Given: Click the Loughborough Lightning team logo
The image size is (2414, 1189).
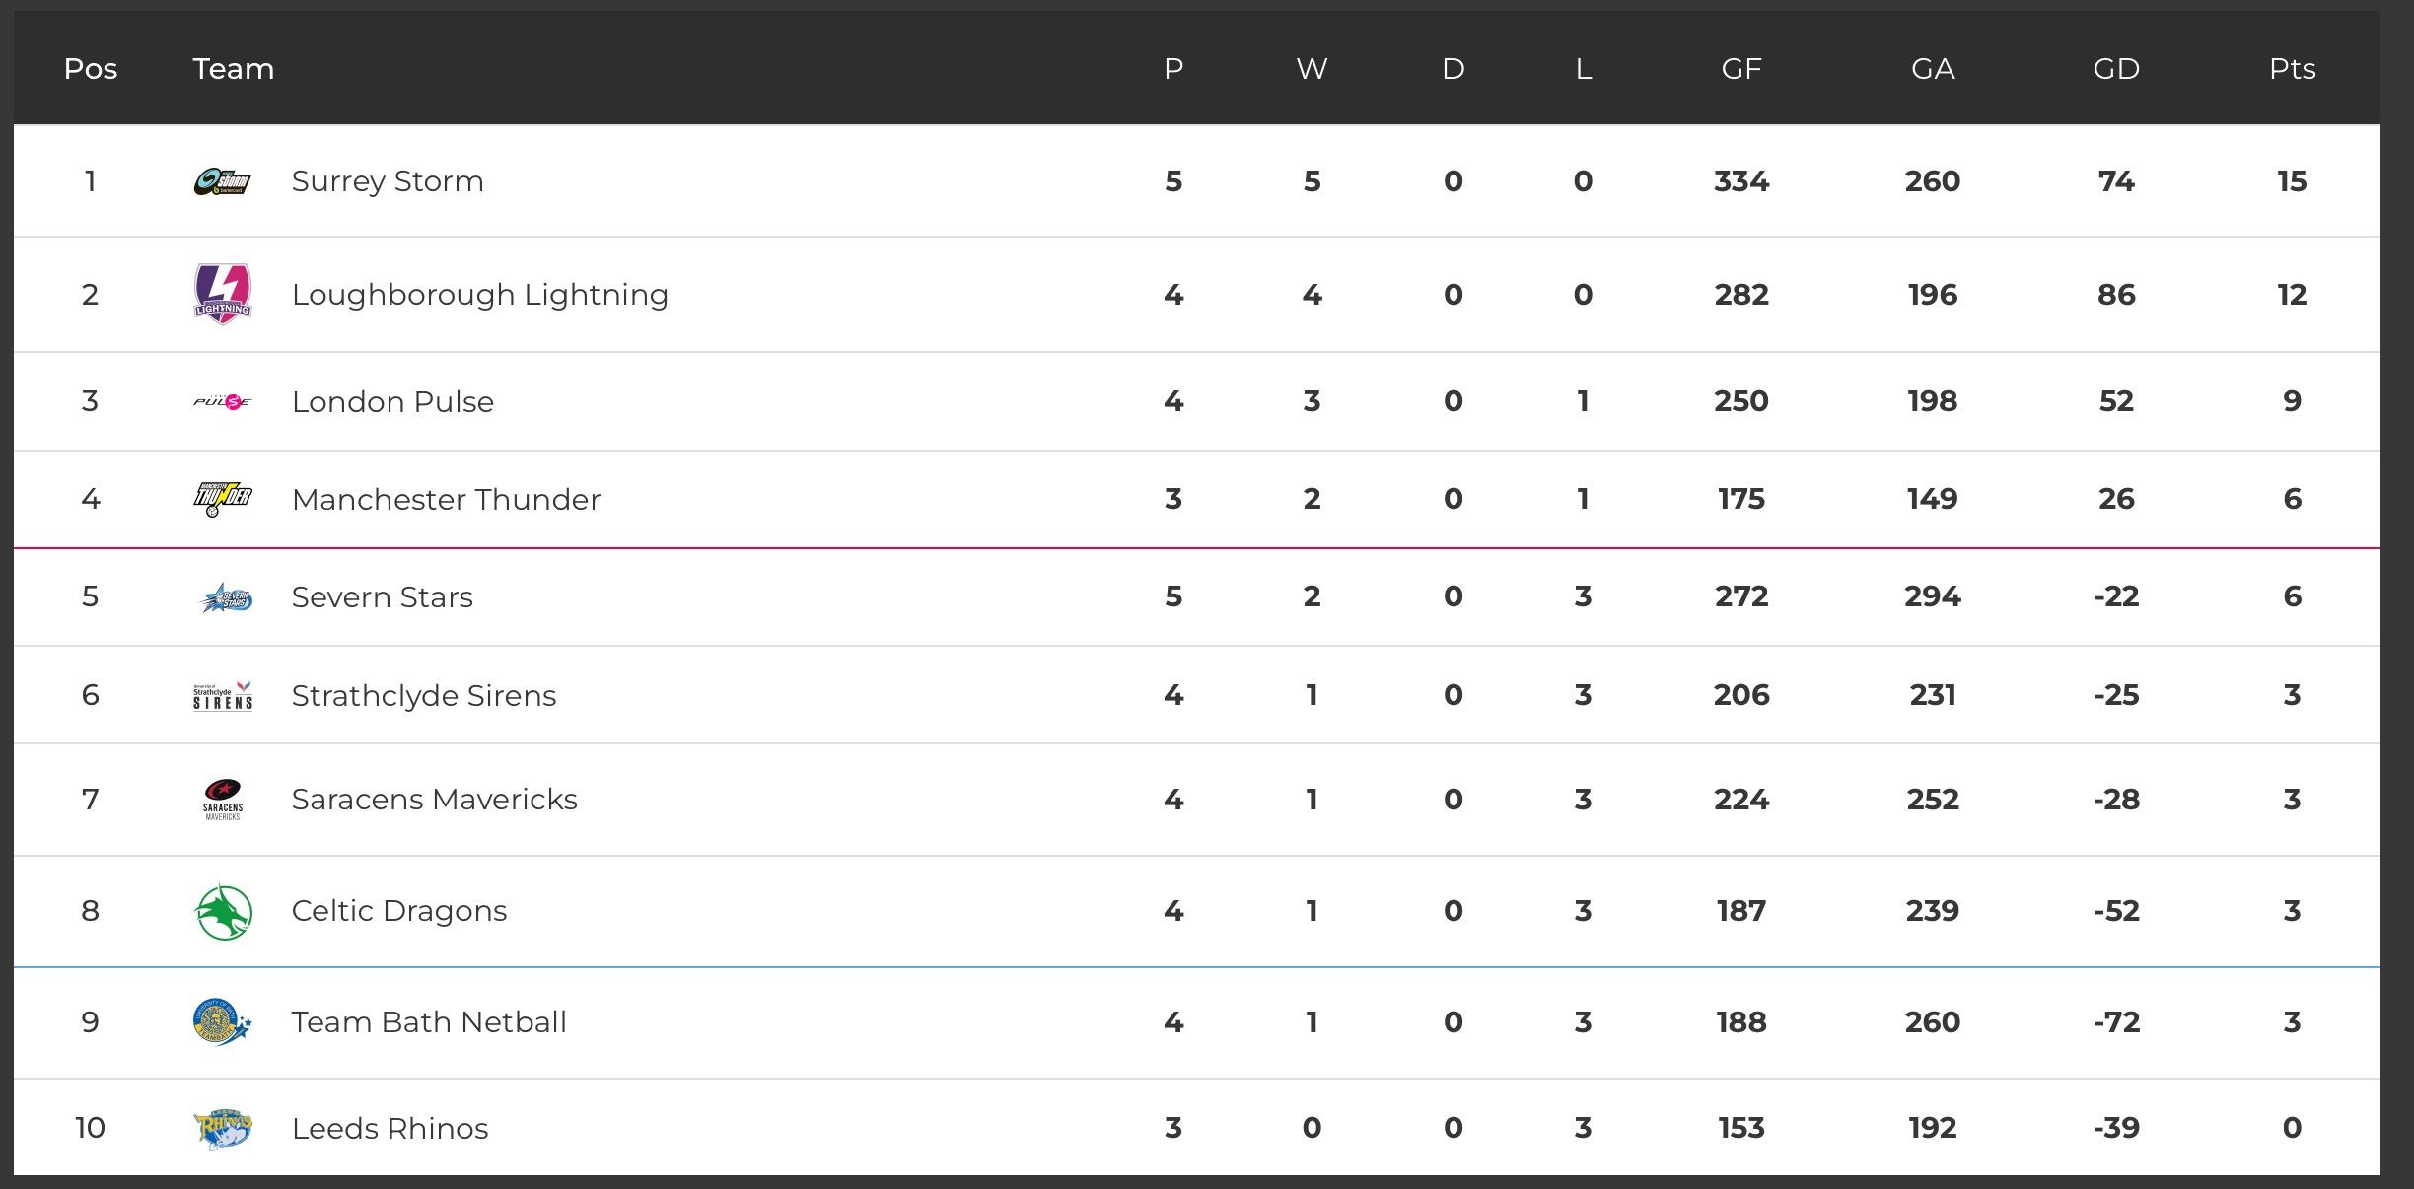Looking at the screenshot, I should coord(222,294).
